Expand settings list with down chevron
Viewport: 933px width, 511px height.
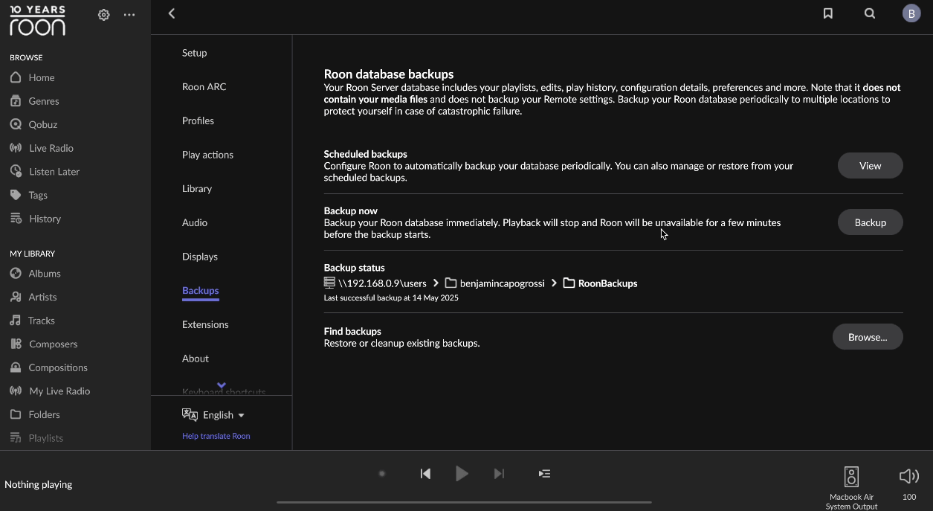(221, 385)
